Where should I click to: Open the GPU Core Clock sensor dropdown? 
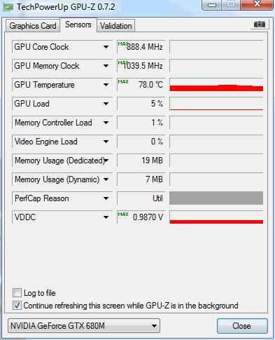point(106,47)
